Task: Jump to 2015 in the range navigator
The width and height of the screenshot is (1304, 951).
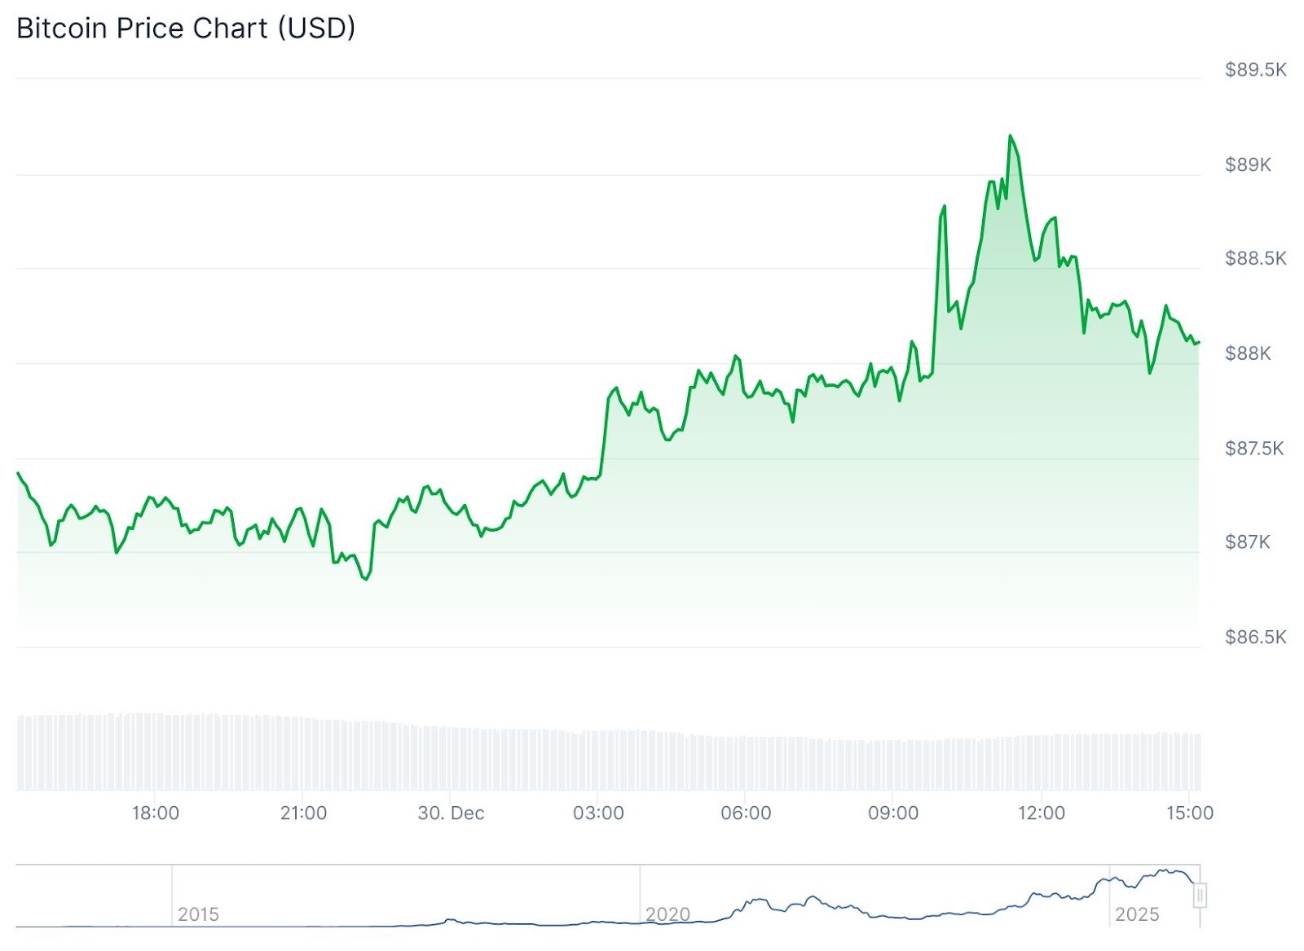Action: (x=198, y=914)
